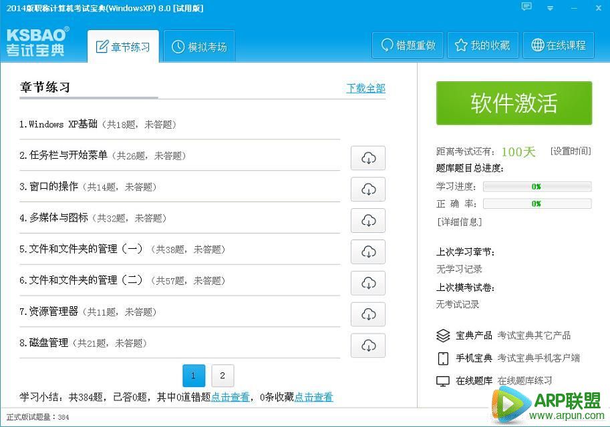Click the 手机宝典 mobile client icon
Screen dimensions: 610x427
(x=444, y=359)
